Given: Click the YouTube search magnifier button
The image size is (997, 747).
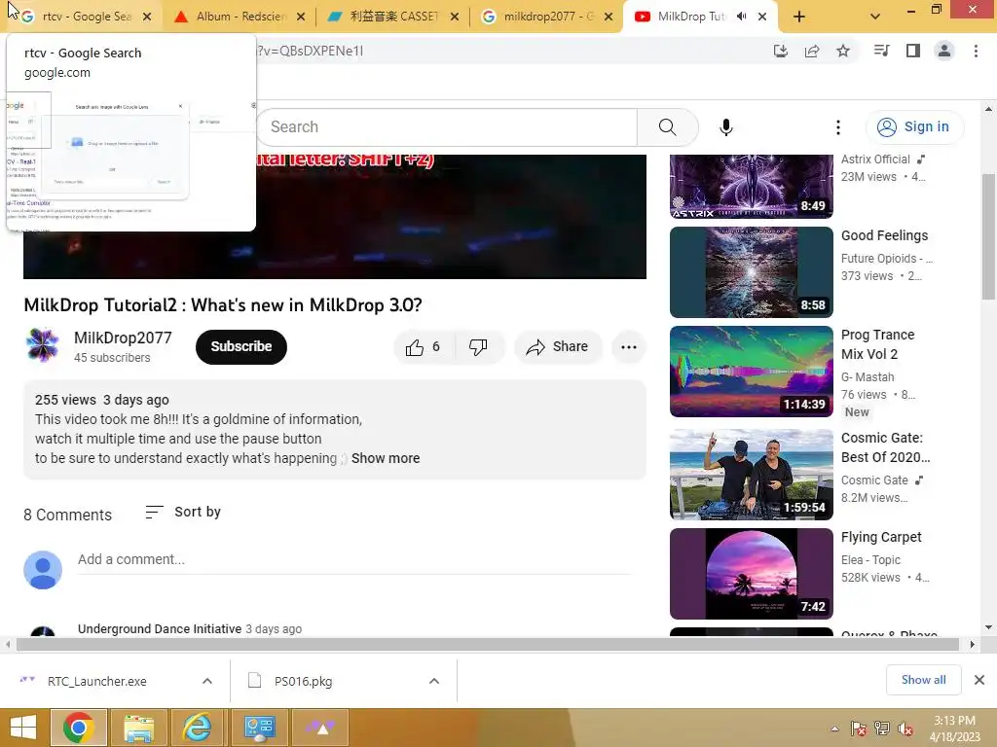Looking at the screenshot, I should (668, 127).
